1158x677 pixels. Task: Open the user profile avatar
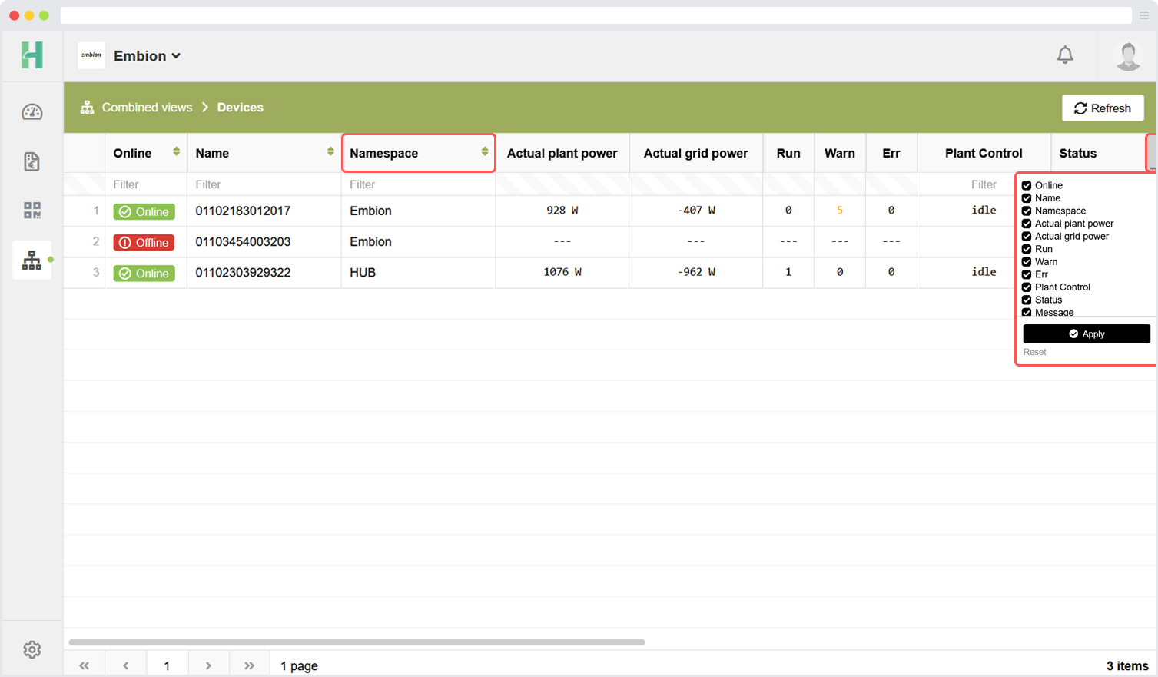tap(1127, 56)
